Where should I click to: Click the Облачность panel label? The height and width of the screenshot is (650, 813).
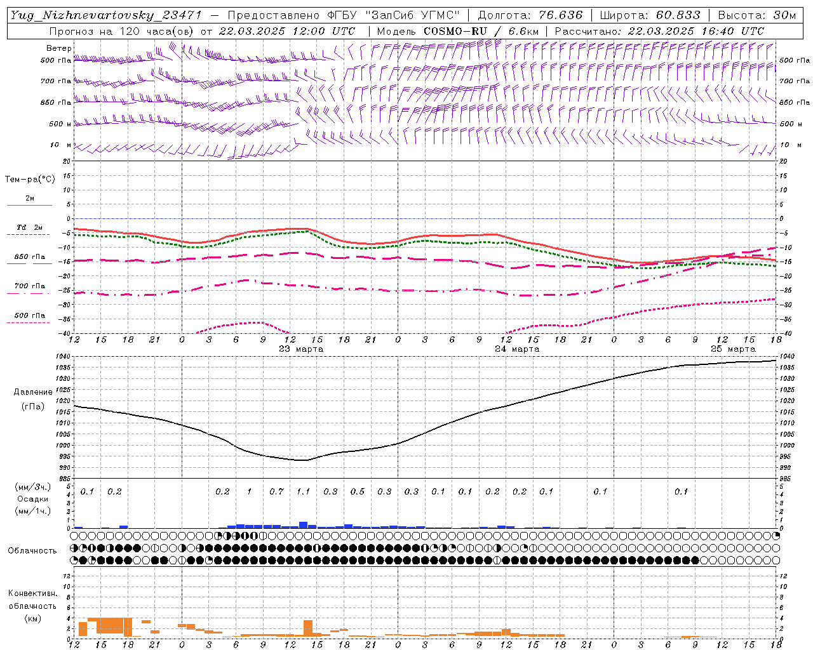click(x=32, y=551)
